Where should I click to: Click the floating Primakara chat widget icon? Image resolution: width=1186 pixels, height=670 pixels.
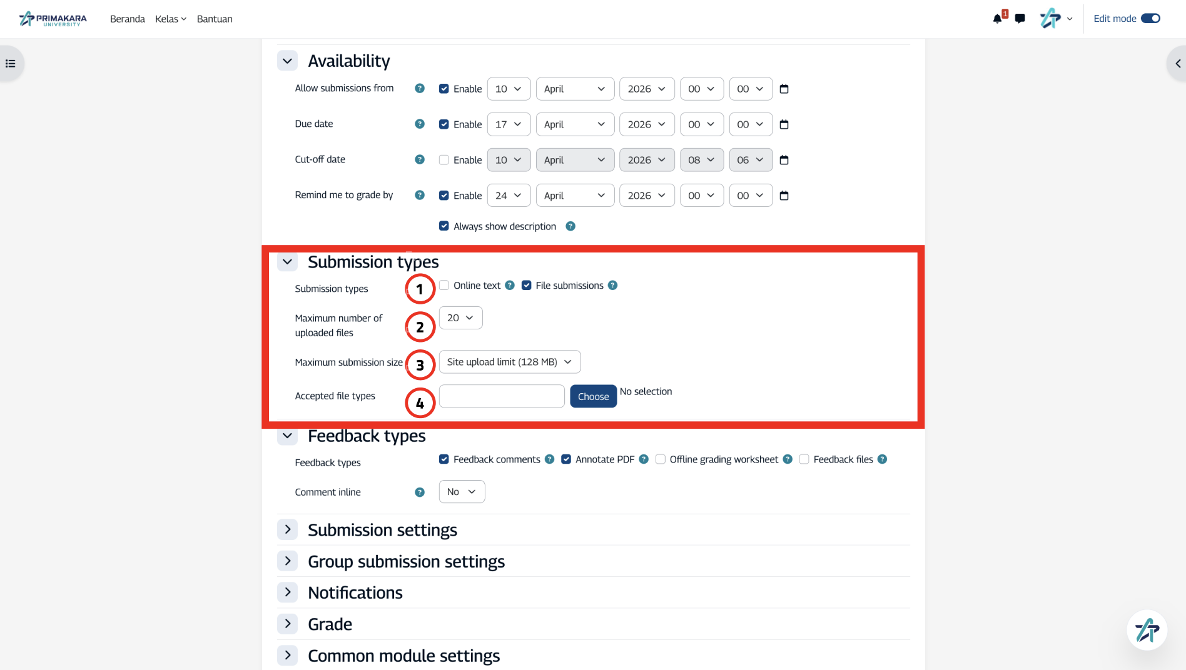pos(1147,630)
